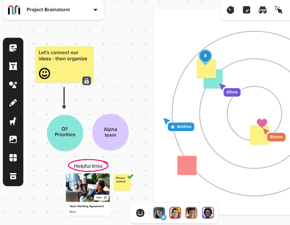Open the content library archive icon
Screen dimensions: 290x225
point(13,176)
